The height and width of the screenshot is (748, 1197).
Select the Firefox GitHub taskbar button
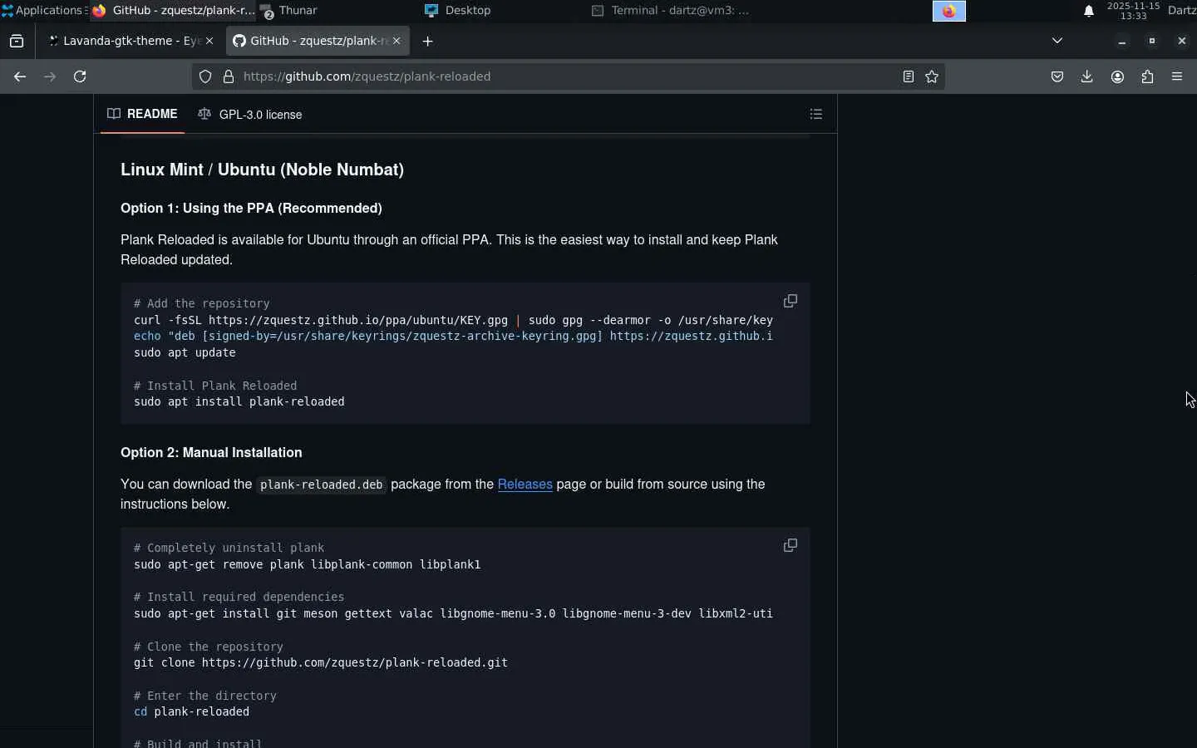[173, 10]
